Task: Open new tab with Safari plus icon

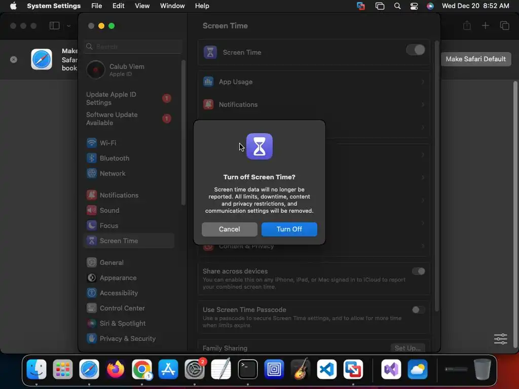Action: tap(485, 25)
